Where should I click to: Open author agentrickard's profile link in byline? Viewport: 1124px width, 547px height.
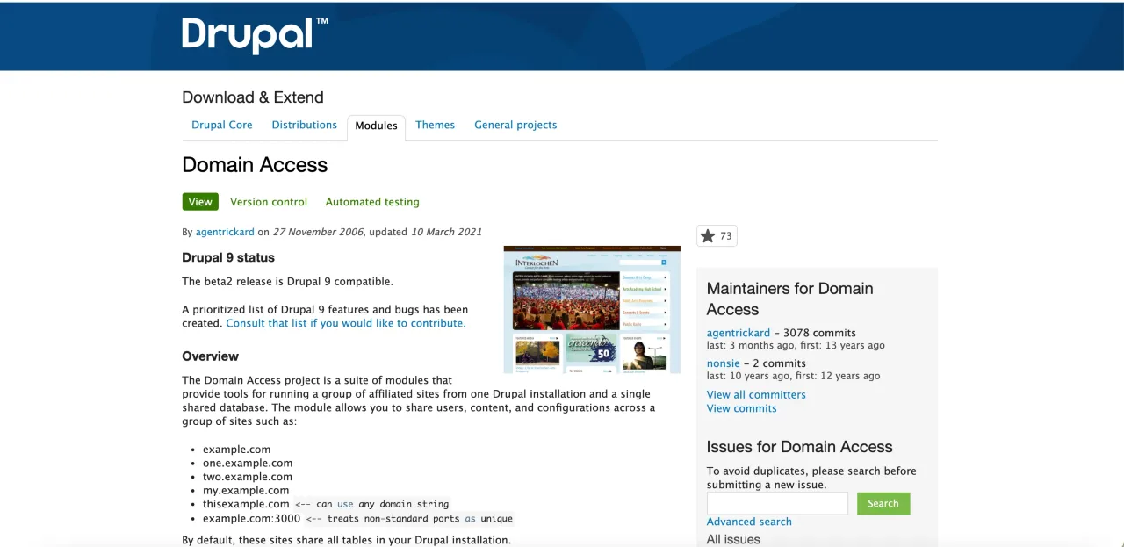point(225,232)
